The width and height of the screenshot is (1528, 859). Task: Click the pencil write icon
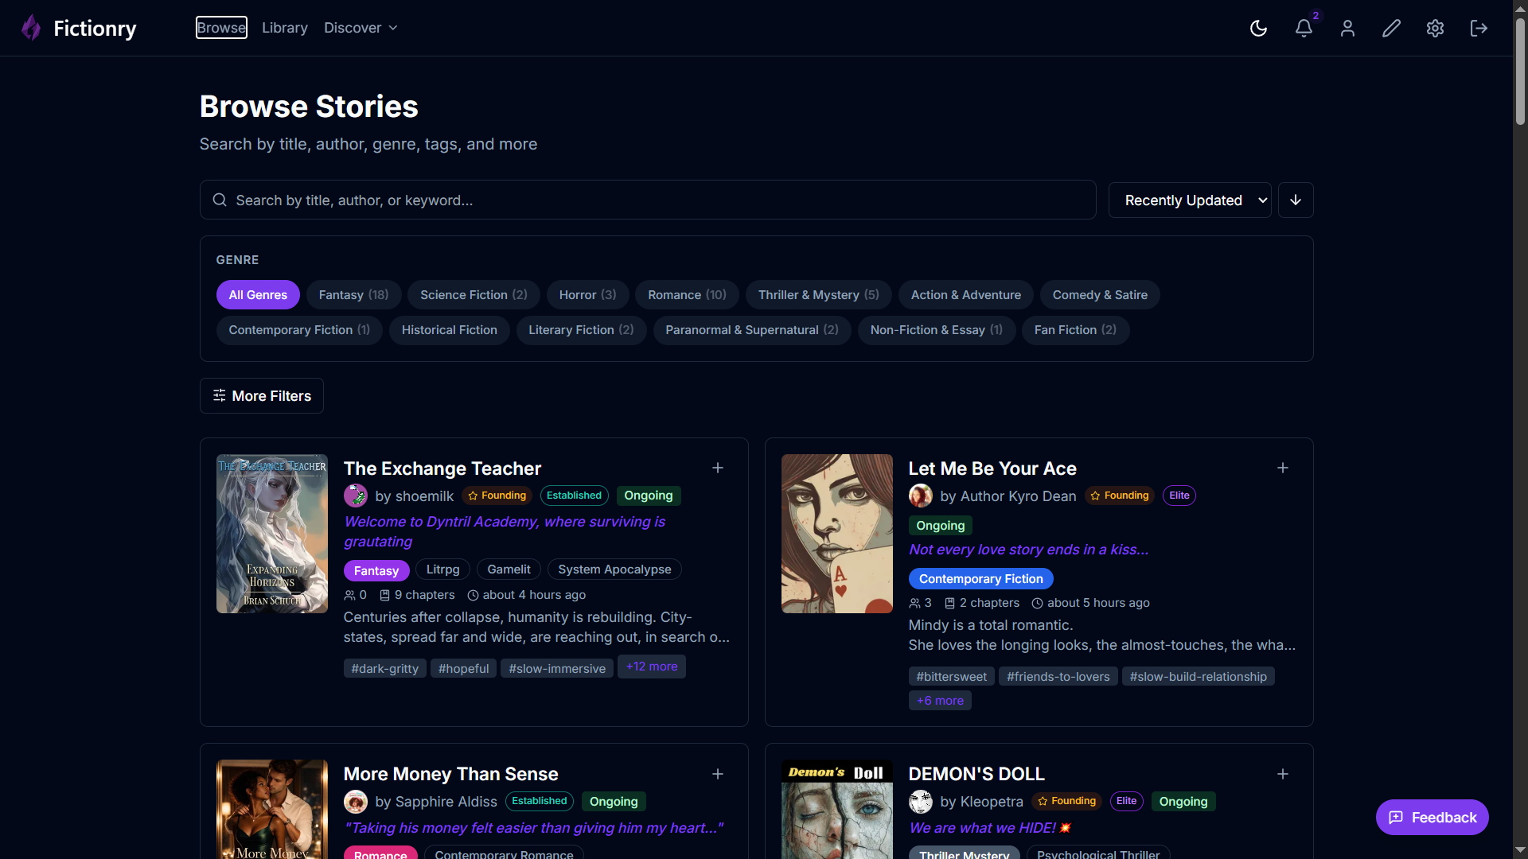point(1391,29)
